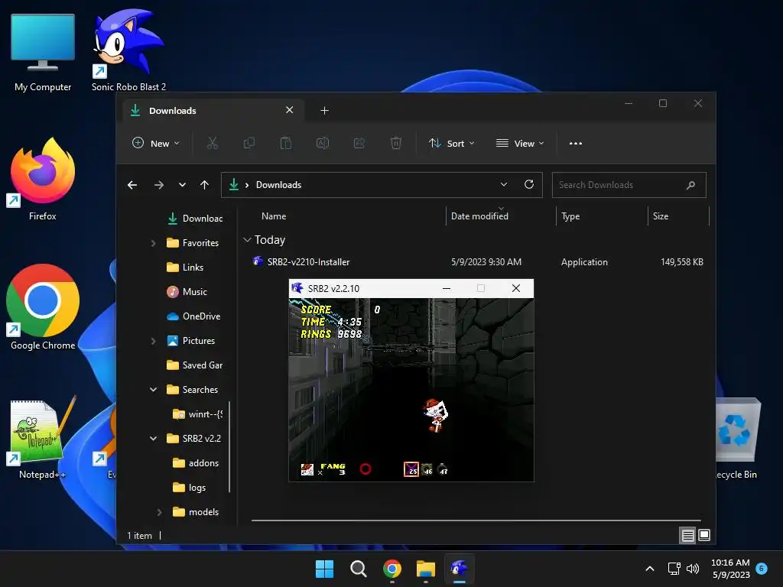
Task: Launch Sonic Robo Blast 2 desktop shortcut
Action: [128, 50]
